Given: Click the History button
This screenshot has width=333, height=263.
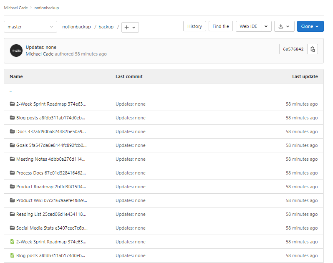Looking at the screenshot, I should 194,26.
